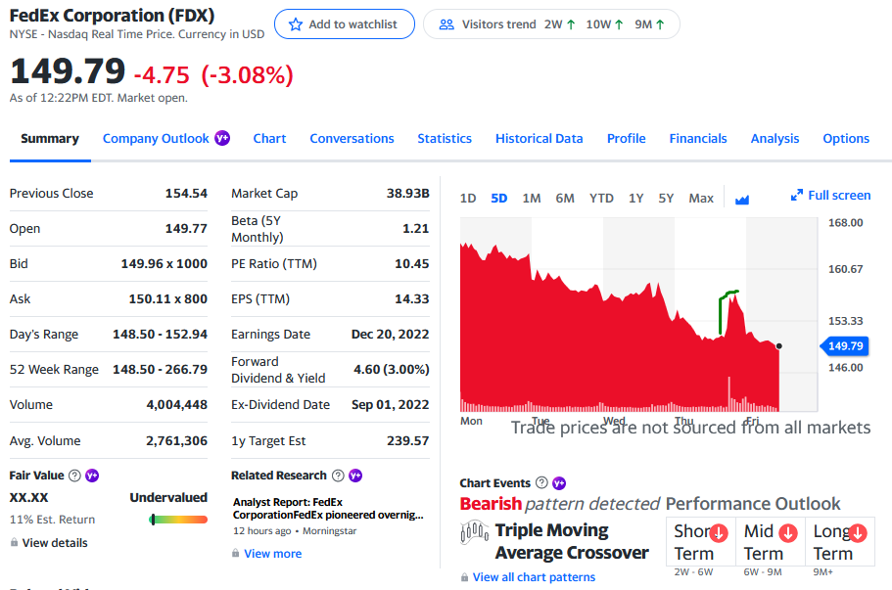Screen dimensions: 892x590
Task: Click the Visitors trend people icon
Action: coord(446,24)
